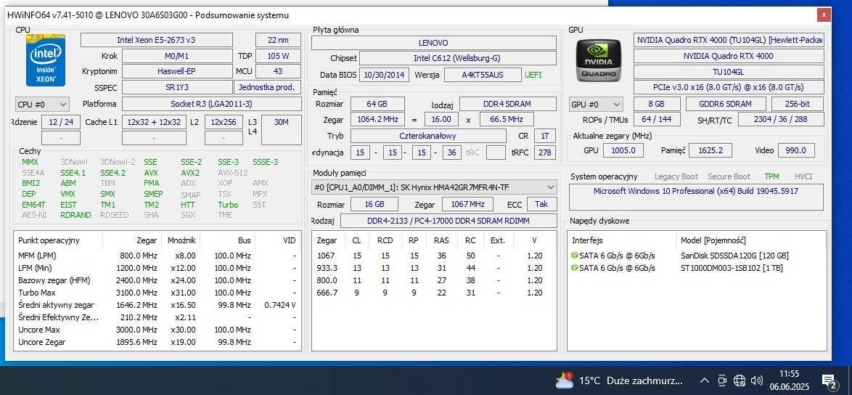Click SanDisk SDSSDA120G [120 GB] entry

tap(734, 256)
